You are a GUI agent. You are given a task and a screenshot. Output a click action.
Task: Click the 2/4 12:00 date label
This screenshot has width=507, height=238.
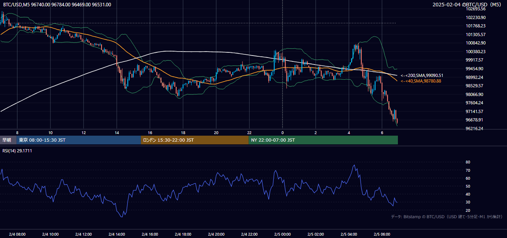tap(83, 234)
